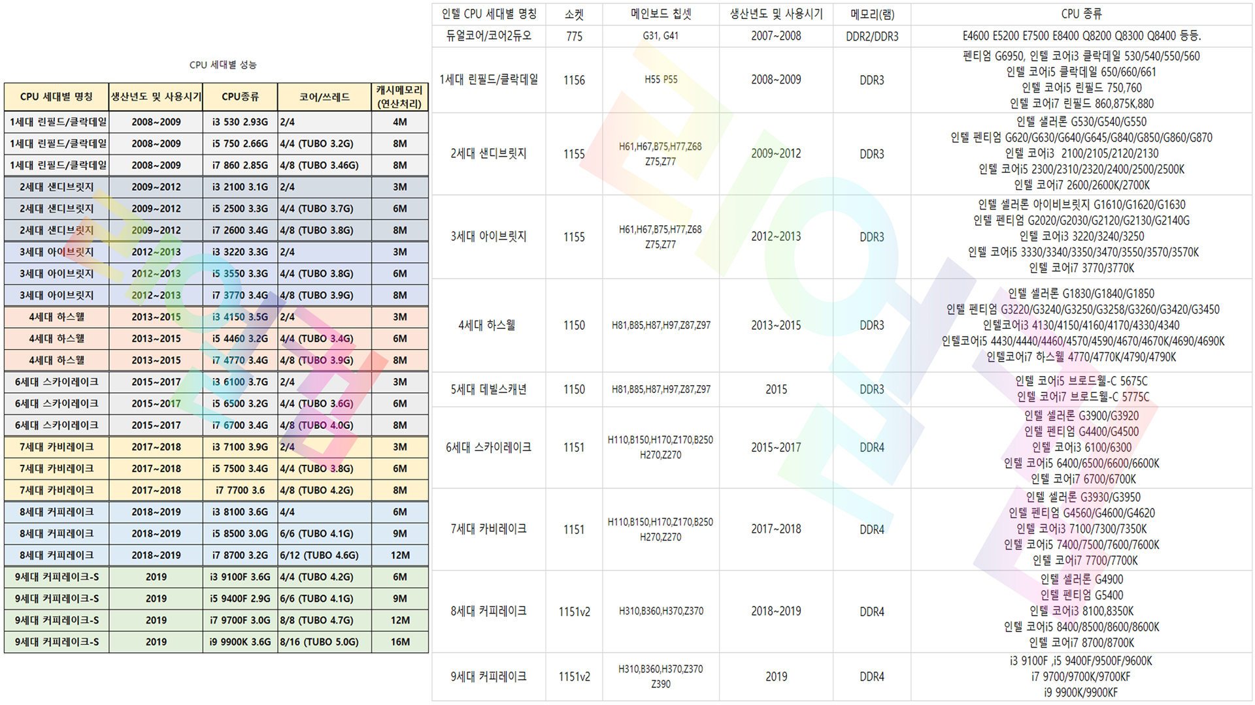Click the '메인보드 칩셋' column header
Viewport: 1255px width, 705px height.
(x=661, y=14)
